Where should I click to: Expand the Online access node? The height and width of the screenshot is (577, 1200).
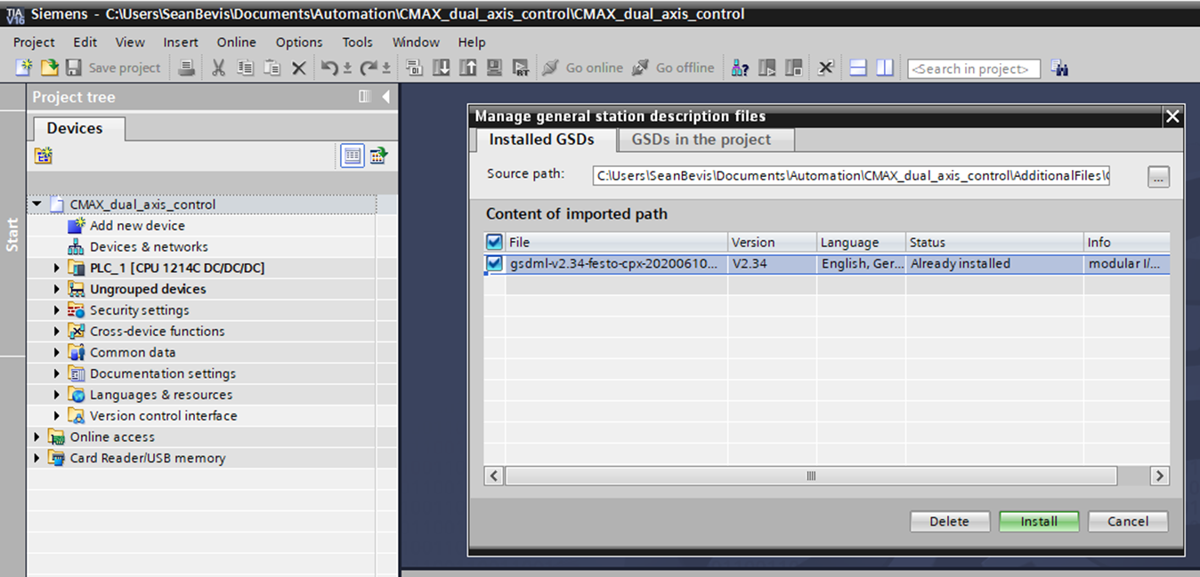coord(36,437)
